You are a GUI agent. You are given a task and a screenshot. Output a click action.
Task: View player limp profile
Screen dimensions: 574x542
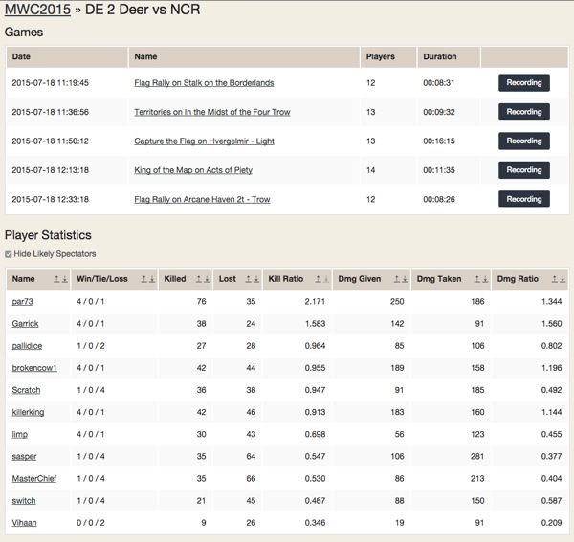[x=20, y=435]
